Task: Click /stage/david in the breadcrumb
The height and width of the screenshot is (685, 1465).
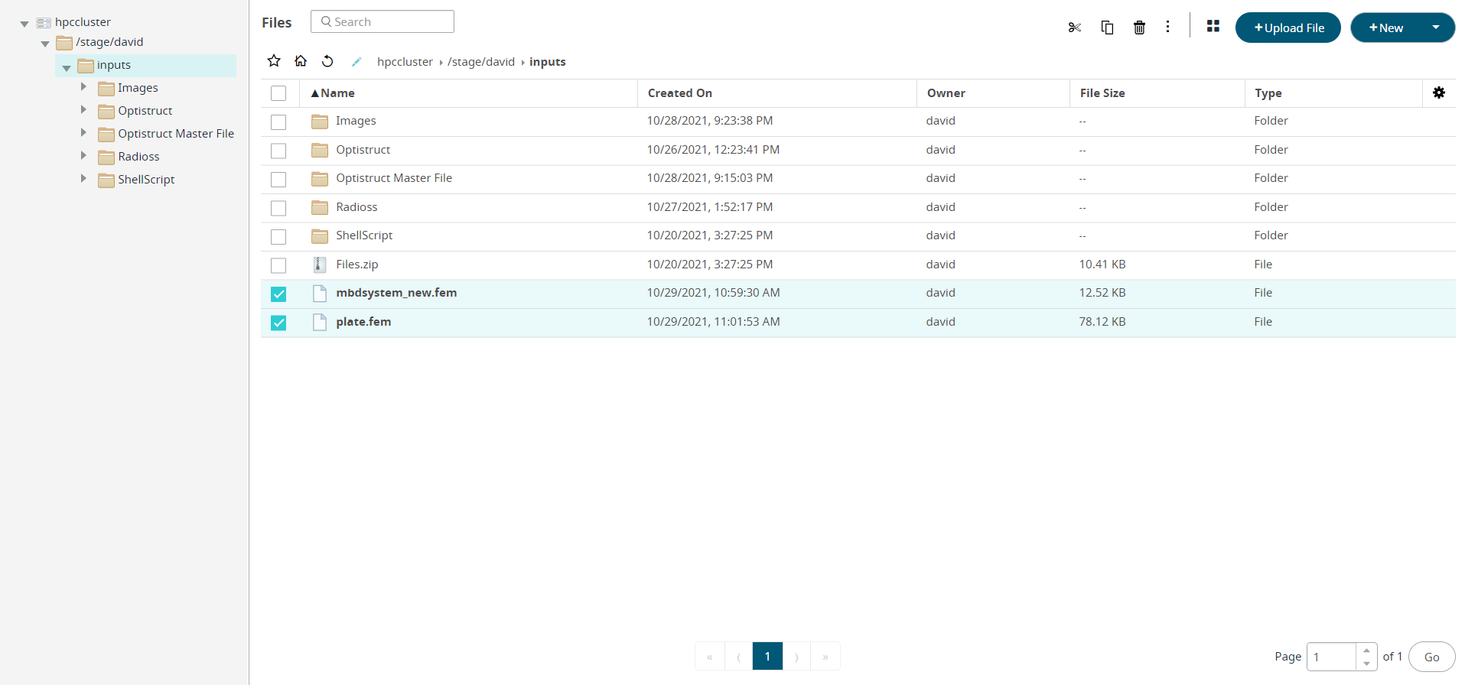Action: (481, 62)
